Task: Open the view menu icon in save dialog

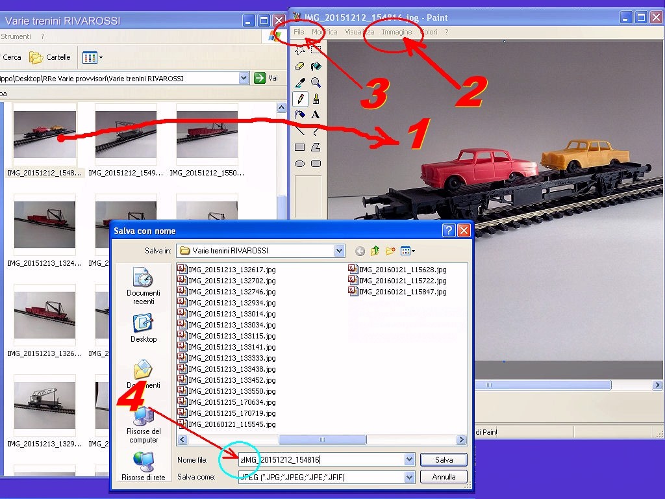Action: (x=407, y=251)
